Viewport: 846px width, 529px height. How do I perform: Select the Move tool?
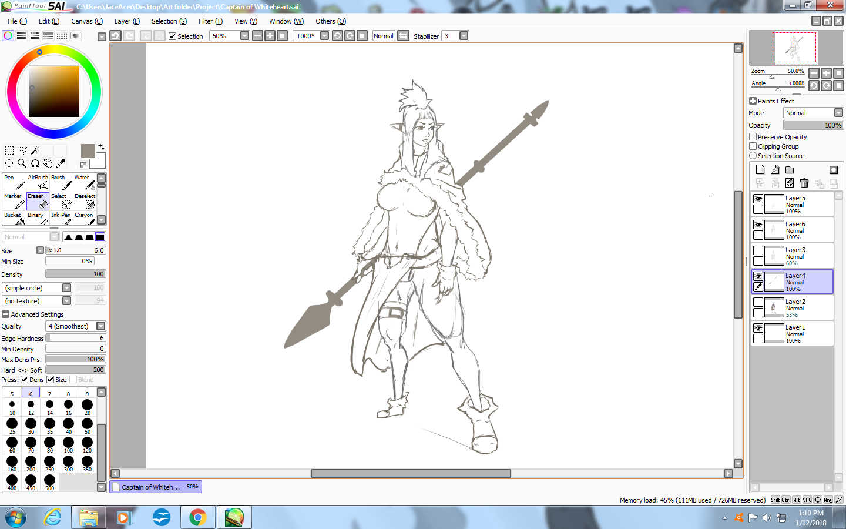(x=9, y=163)
